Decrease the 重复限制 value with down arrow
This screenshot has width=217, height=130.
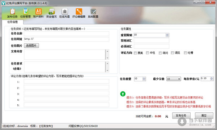pos(167,36)
